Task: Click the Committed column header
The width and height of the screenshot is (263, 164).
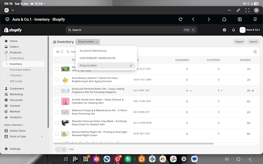Action: (213, 60)
